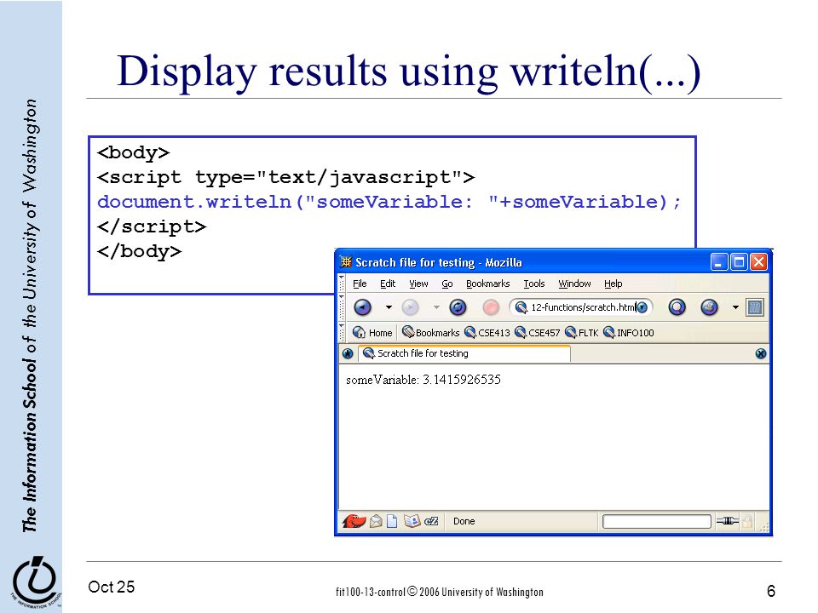The image size is (818, 613).
Task: Collapse the menu bar grippy handle
Action: point(342,284)
